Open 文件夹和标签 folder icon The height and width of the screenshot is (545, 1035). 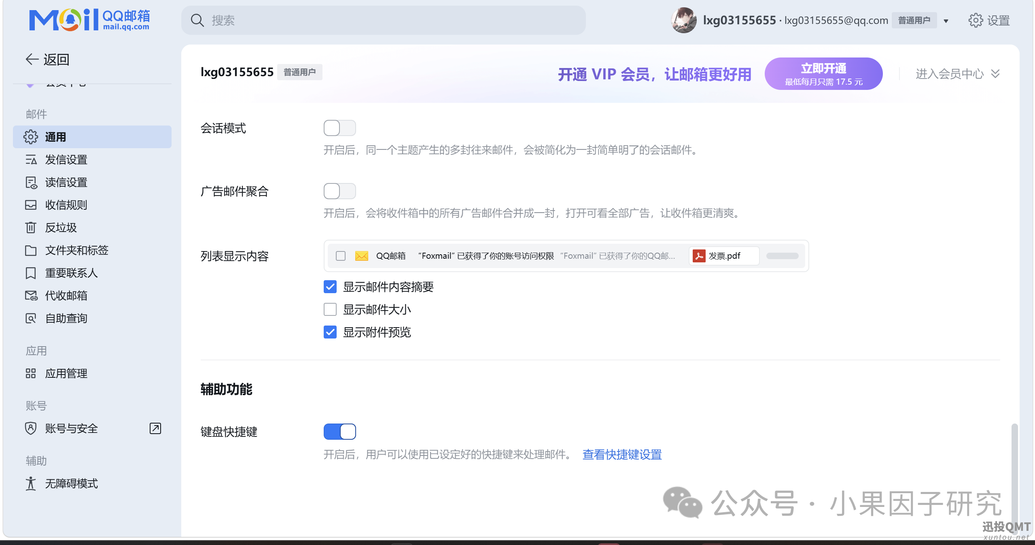click(x=31, y=250)
